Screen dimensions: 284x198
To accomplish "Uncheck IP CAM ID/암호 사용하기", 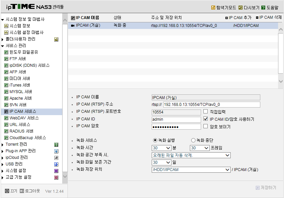I will pyautogui.click(x=205, y=119).
